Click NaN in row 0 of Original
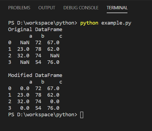Screen dimensions: 152x131 25,43
